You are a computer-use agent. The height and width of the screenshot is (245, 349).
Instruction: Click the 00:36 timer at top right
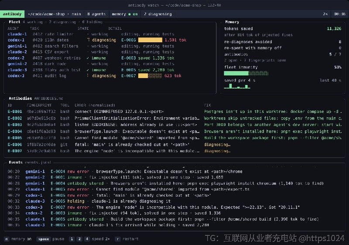tap(340, 14)
